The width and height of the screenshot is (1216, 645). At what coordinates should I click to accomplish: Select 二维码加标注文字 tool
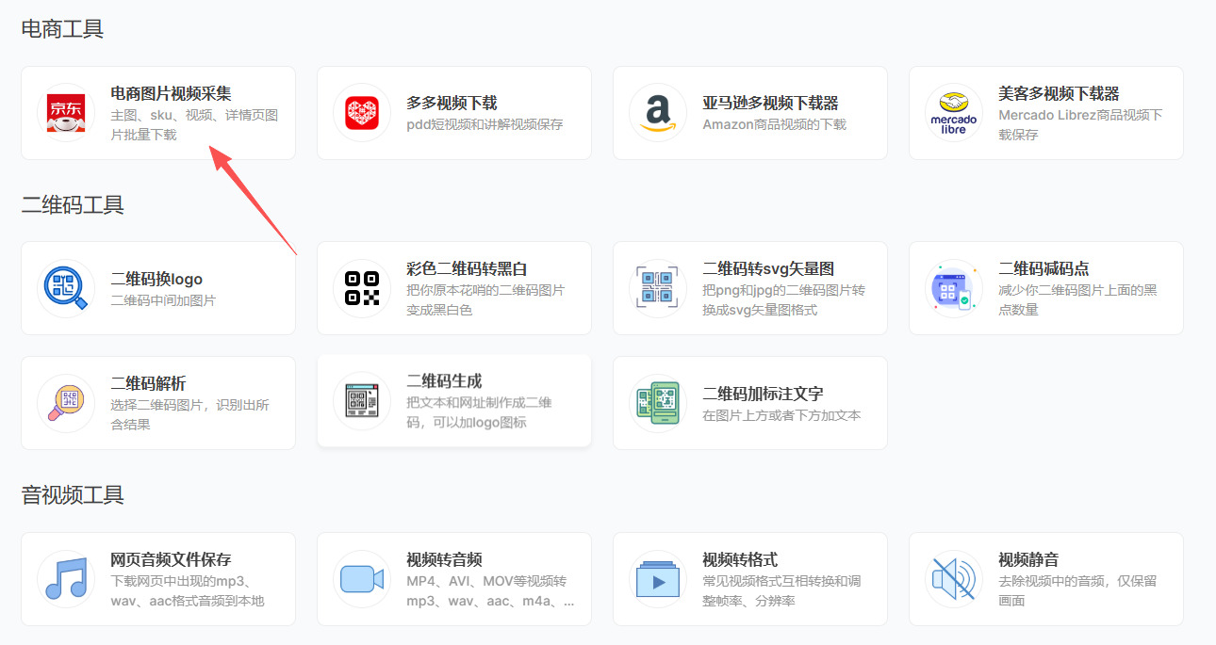750,403
